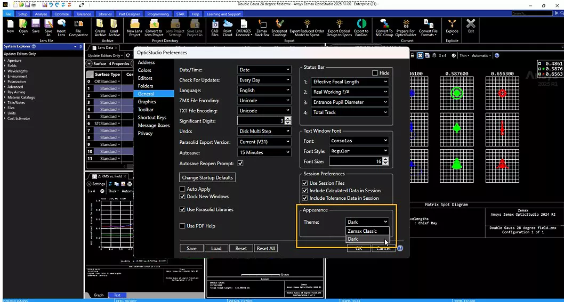This screenshot has height=302, width=564.
Task: Click the Save button in Preferences
Action: (x=191, y=248)
